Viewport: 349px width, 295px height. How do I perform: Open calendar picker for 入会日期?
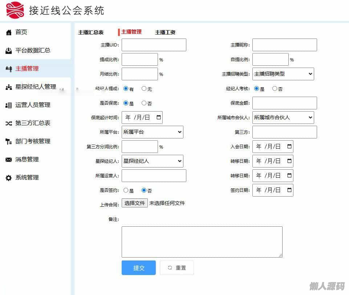(x=289, y=146)
